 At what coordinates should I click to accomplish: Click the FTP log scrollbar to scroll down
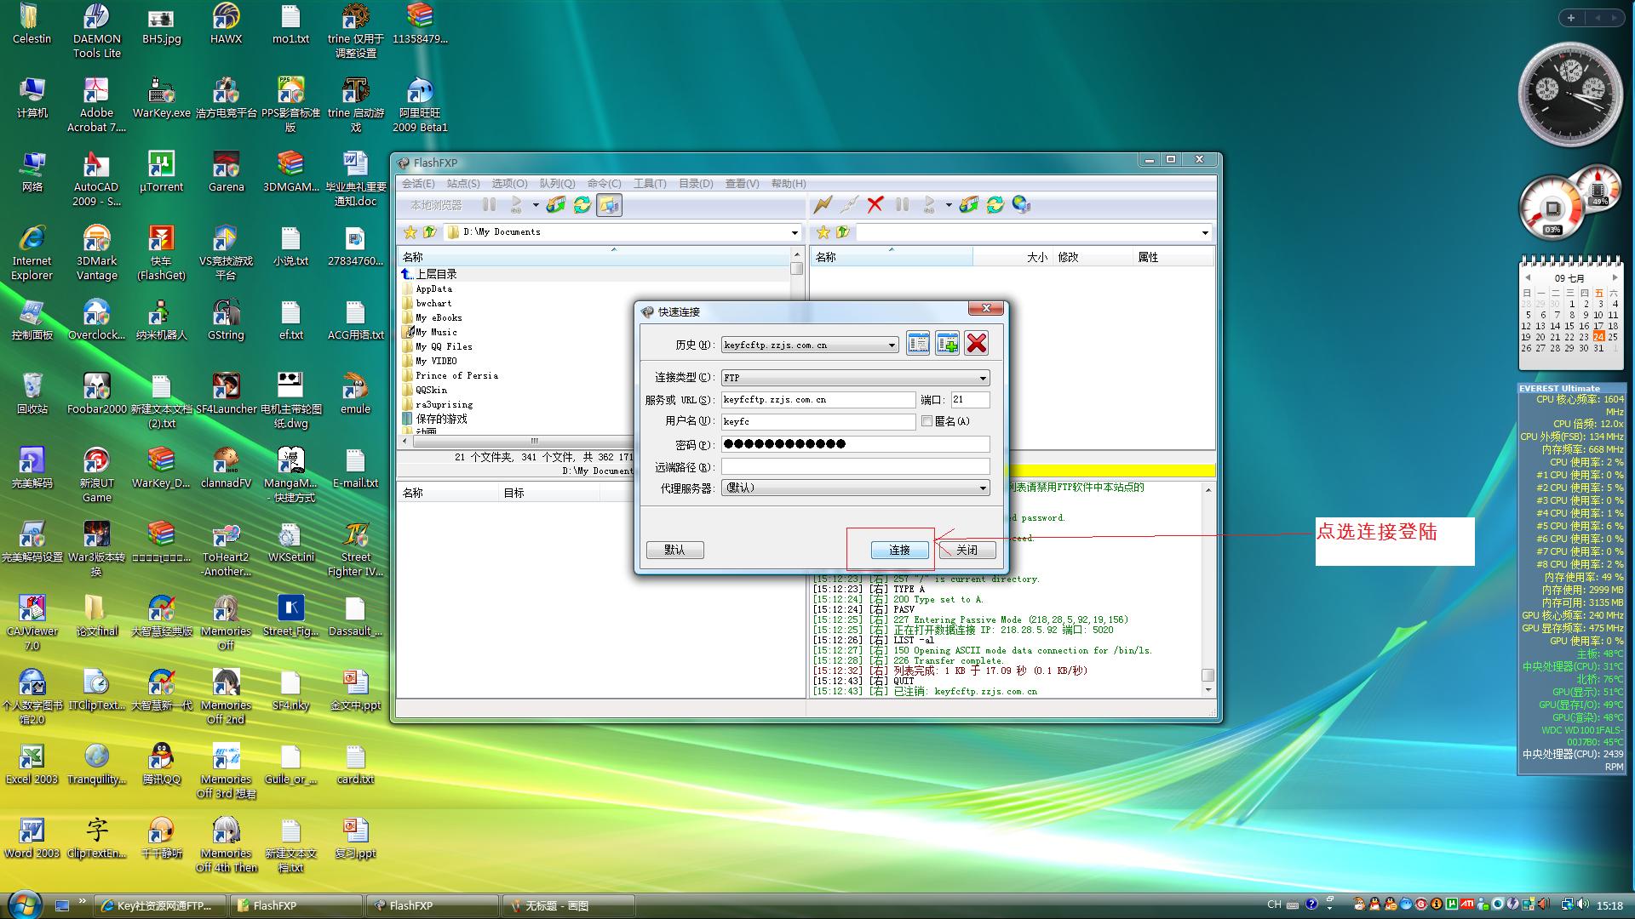tap(1208, 693)
